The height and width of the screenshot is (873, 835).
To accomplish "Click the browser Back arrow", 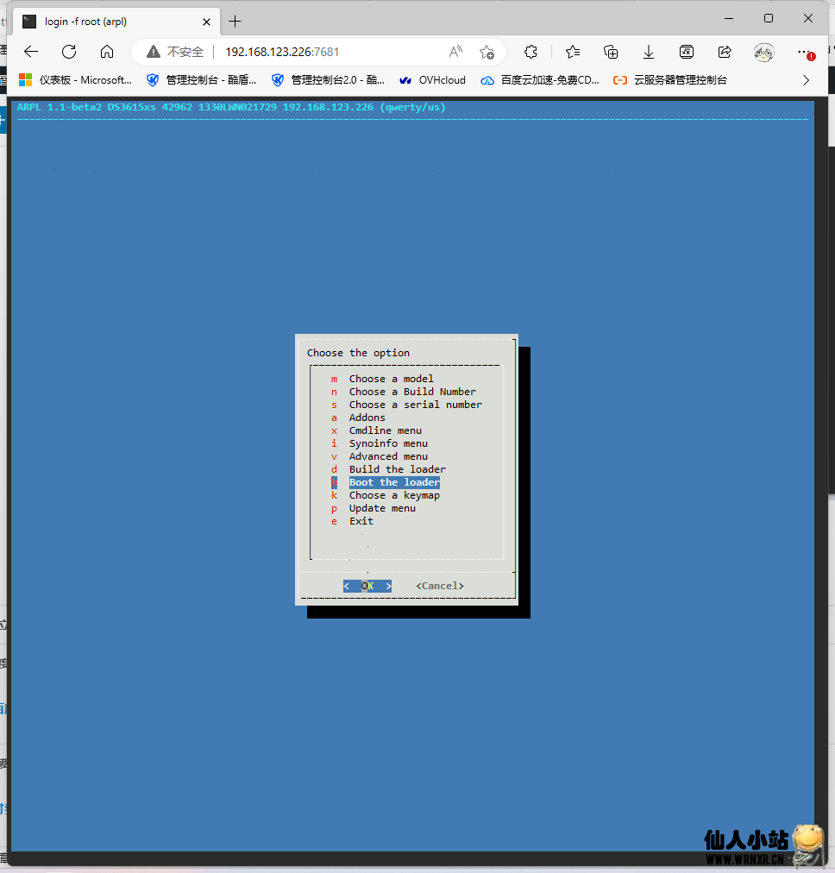I will pyautogui.click(x=31, y=51).
